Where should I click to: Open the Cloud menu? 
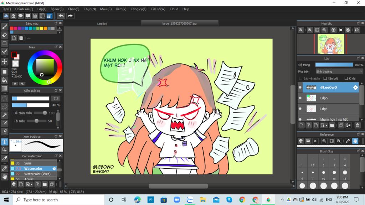174,9
